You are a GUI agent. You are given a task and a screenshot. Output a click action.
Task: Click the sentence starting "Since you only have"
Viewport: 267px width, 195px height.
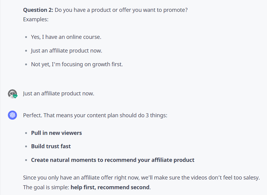click(141, 177)
